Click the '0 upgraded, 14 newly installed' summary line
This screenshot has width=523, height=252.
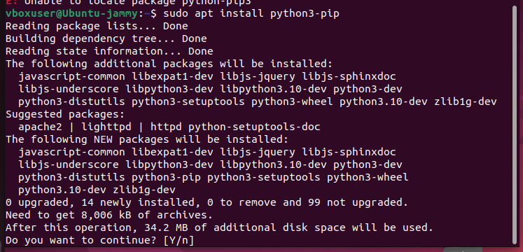(x=207, y=202)
